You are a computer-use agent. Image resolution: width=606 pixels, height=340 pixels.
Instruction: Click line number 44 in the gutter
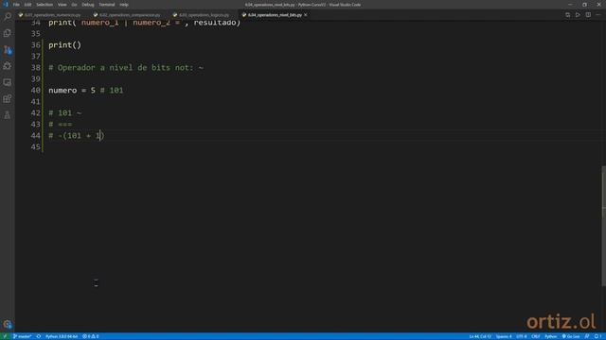pos(36,136)
